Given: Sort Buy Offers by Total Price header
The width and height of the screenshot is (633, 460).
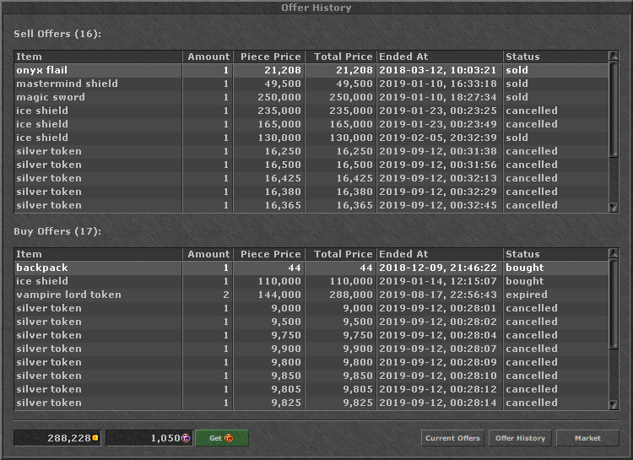Looking at the screenshot, I should tap(341, 254).
